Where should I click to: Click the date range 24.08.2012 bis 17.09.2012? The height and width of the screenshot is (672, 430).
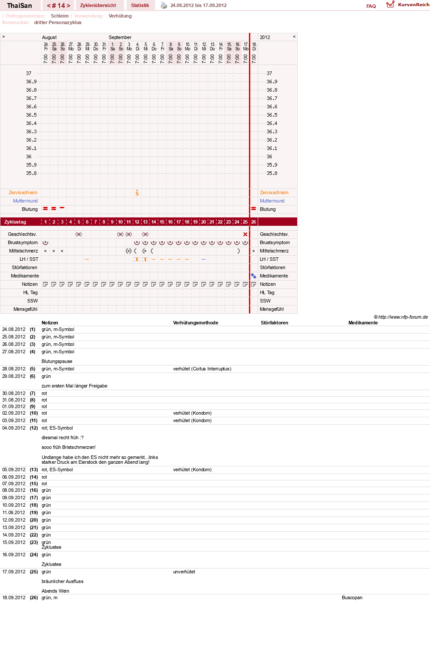[199, 5]
